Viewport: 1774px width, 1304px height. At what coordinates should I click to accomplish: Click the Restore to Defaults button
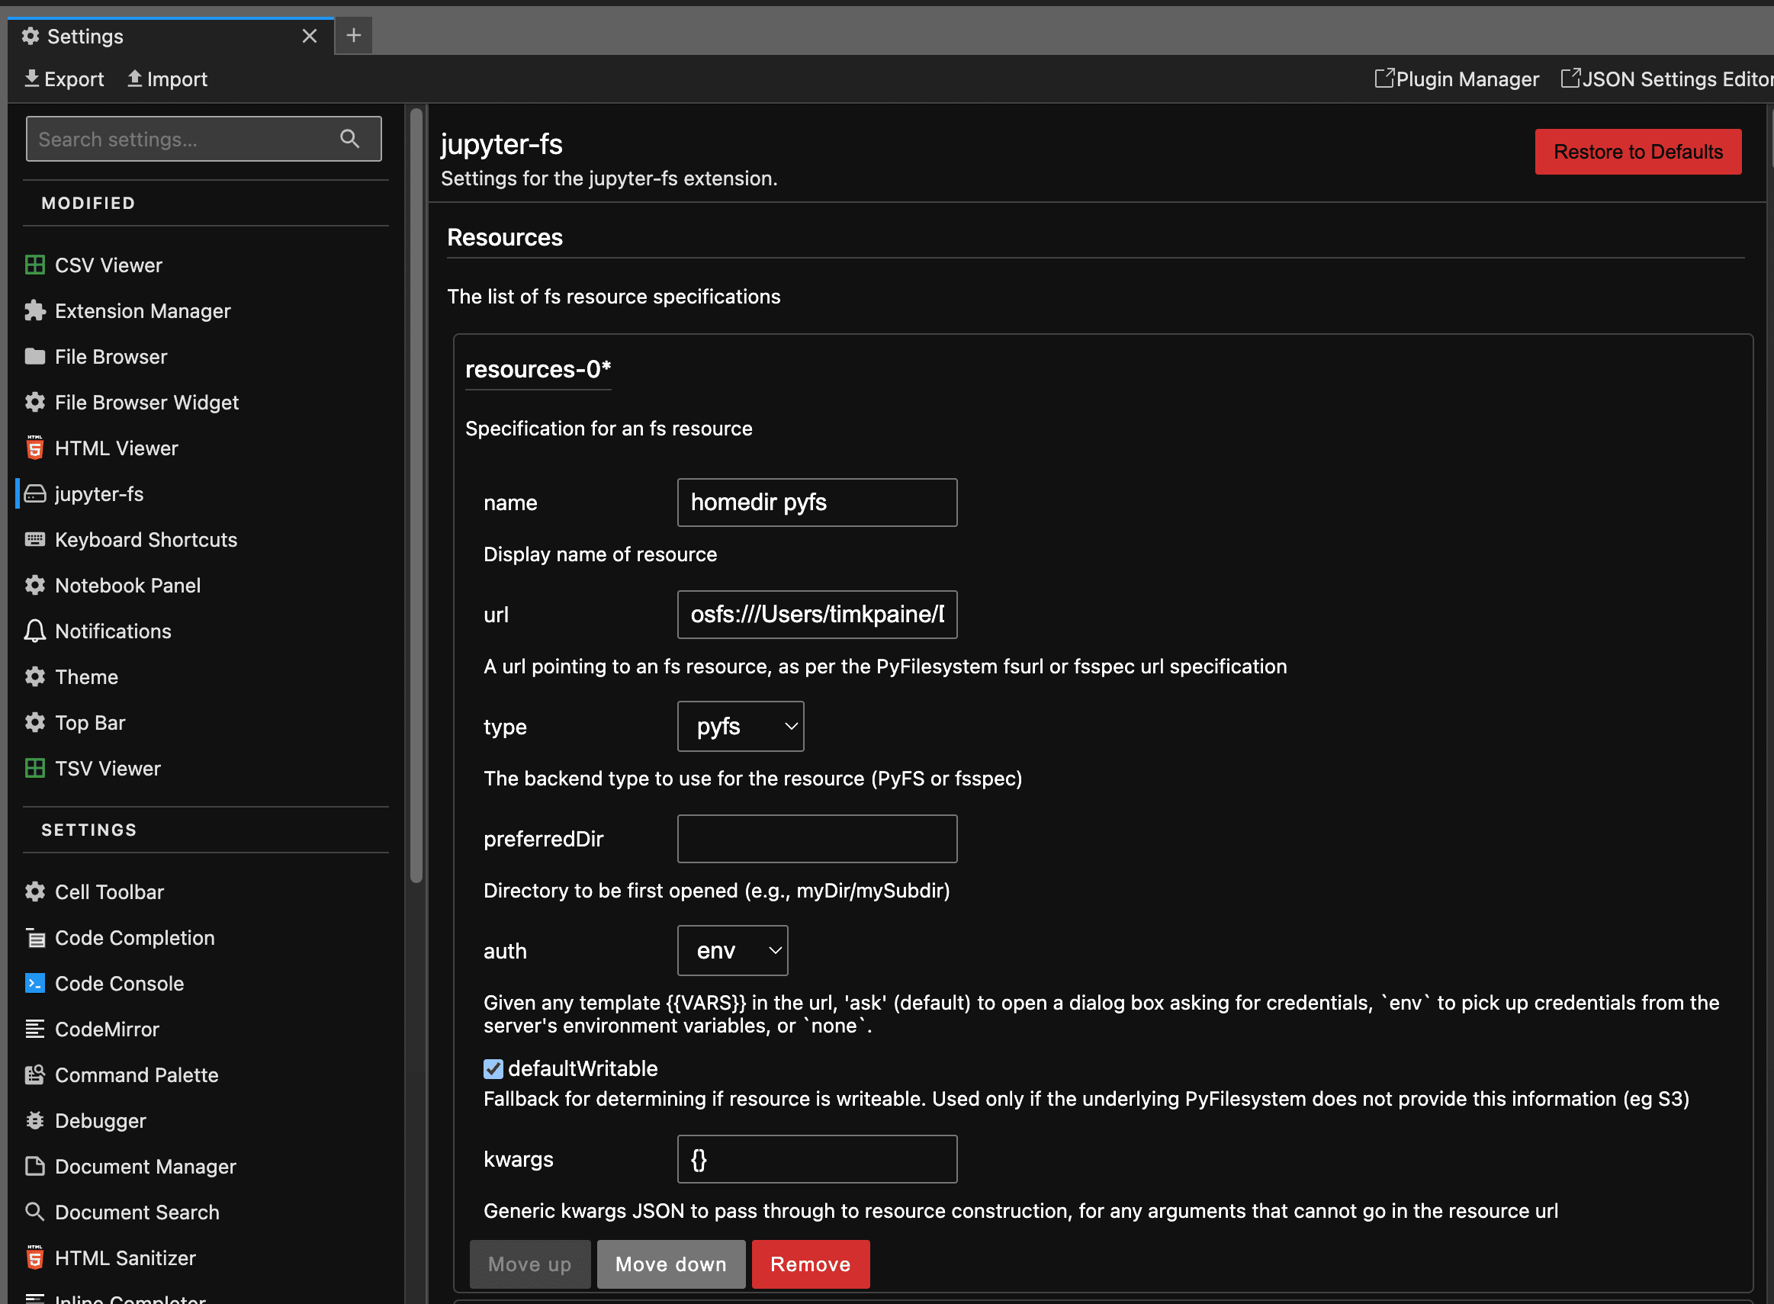(1637, 152)
